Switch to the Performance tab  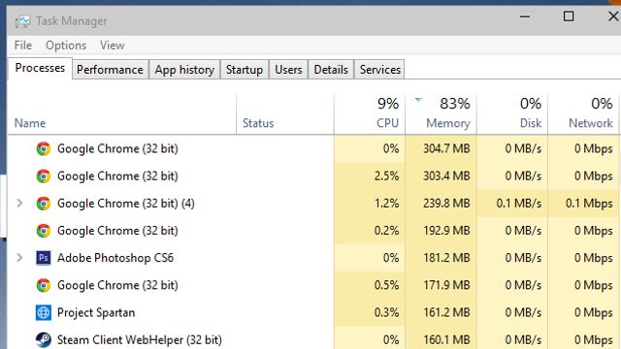110,70
